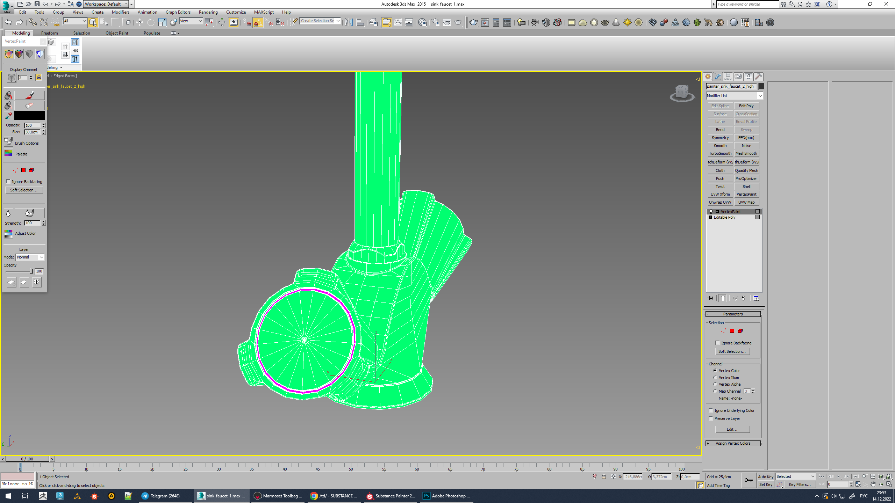Enable Ignore Backfacing in floating VertexPaint panel

pyautogui.click(x=8, y=182)
